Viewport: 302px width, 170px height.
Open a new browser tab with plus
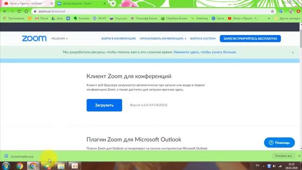click(113, 3)
